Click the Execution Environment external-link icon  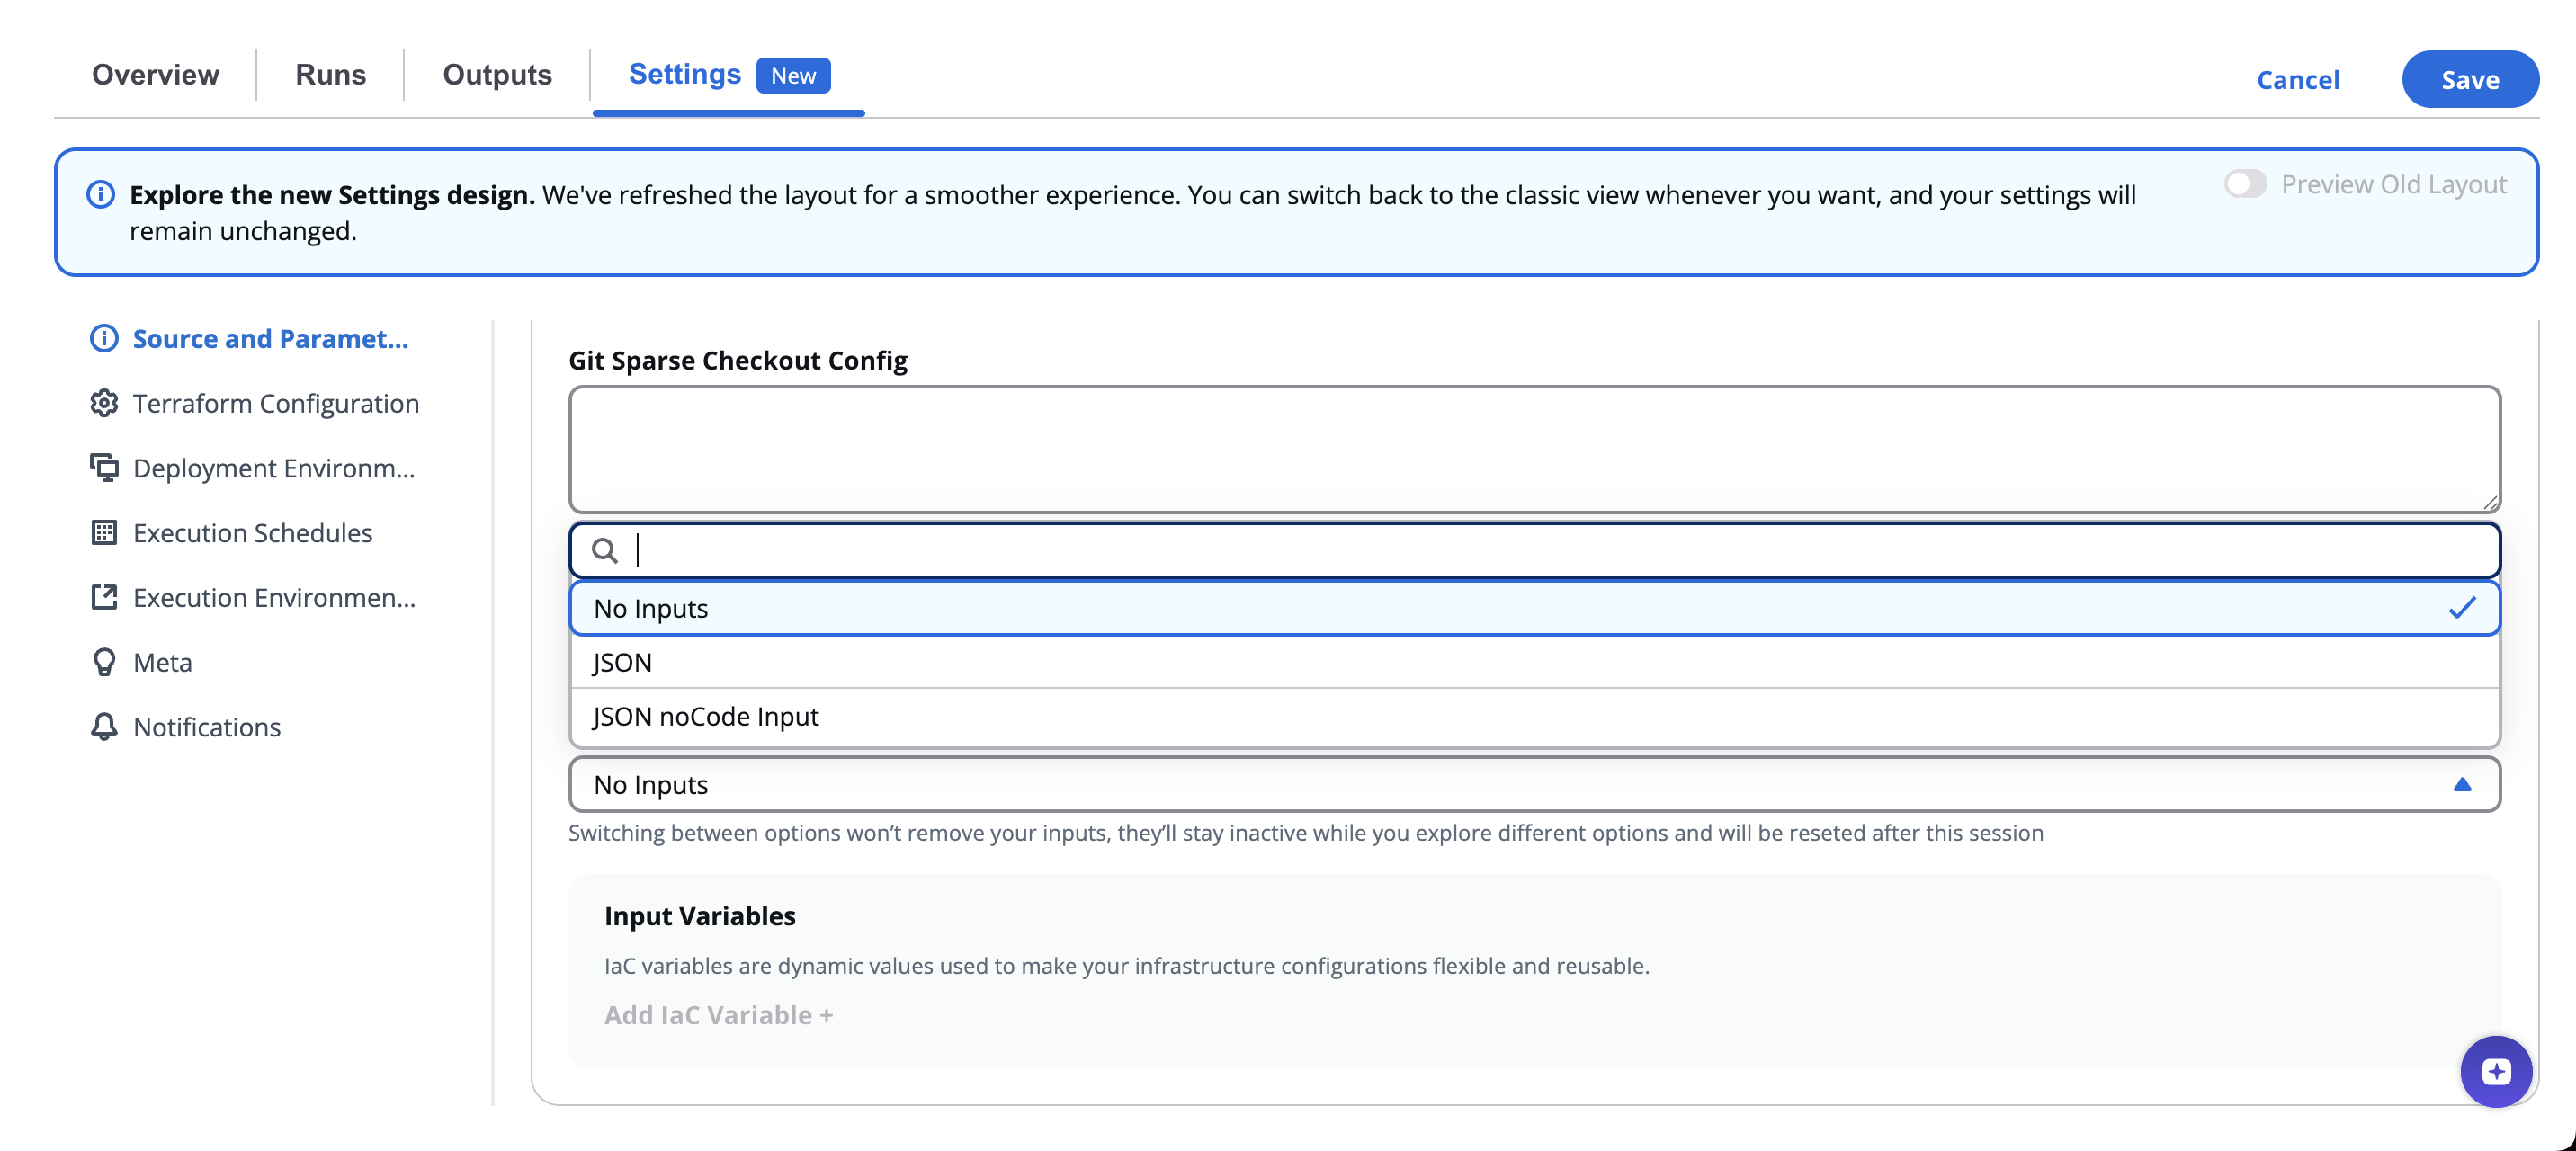click(x=104, y=597)
